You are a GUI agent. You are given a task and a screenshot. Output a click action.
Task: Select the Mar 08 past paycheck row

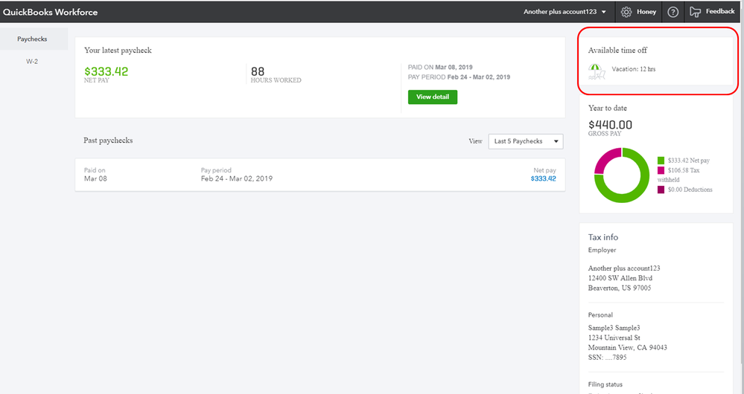(319, 175)
